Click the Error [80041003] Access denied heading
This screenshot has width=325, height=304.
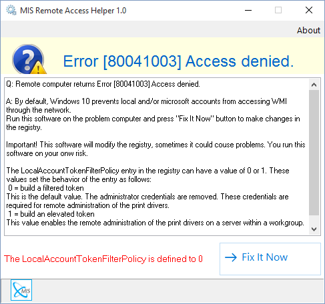tap(178, 61)
